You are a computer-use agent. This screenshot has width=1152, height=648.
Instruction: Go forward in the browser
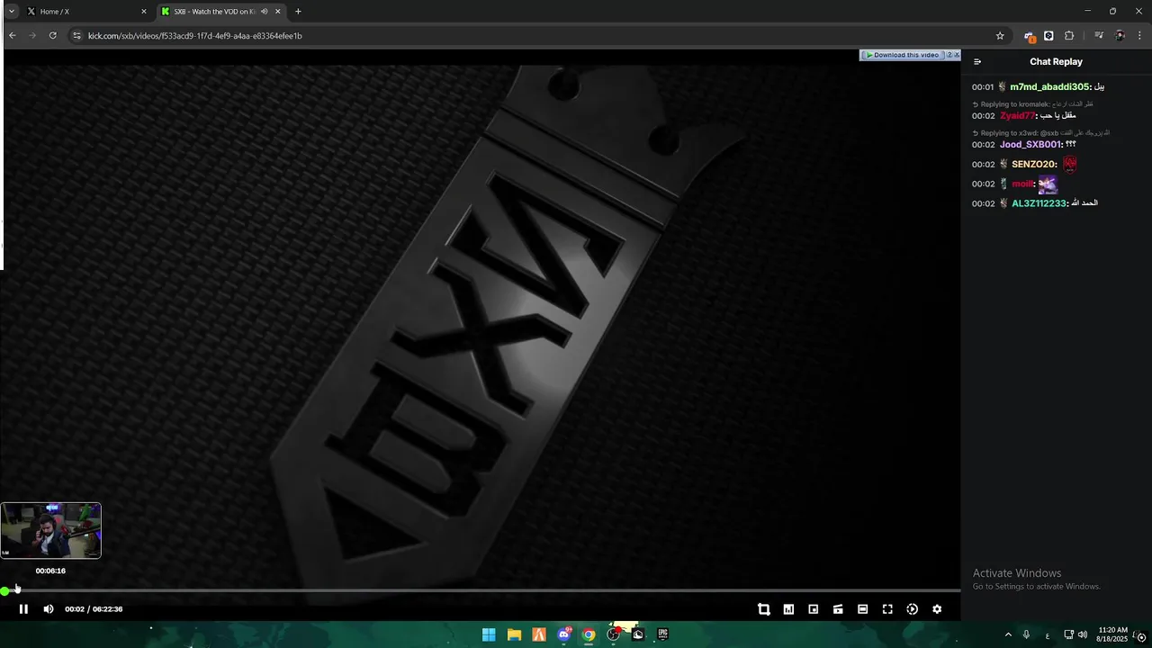(32, 36)
